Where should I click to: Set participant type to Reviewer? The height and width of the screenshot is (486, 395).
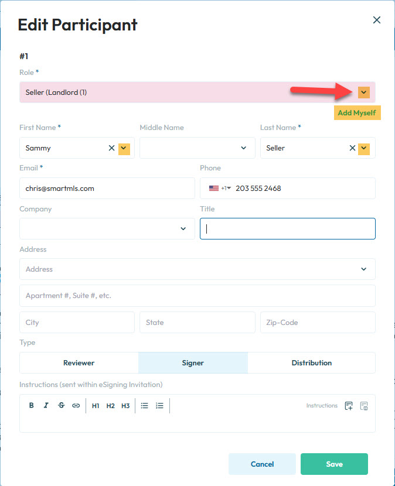pyautogui.click(x=79, y=363)
